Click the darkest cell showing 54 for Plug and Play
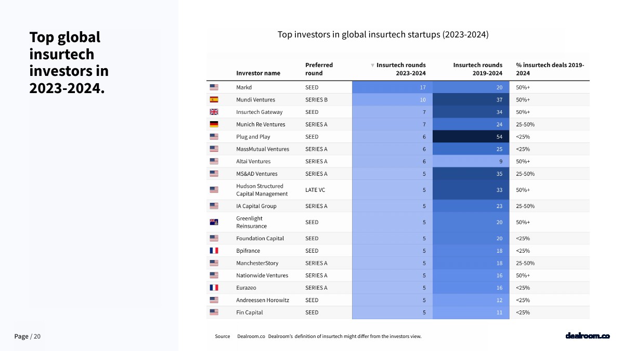 tap(471, 137)
